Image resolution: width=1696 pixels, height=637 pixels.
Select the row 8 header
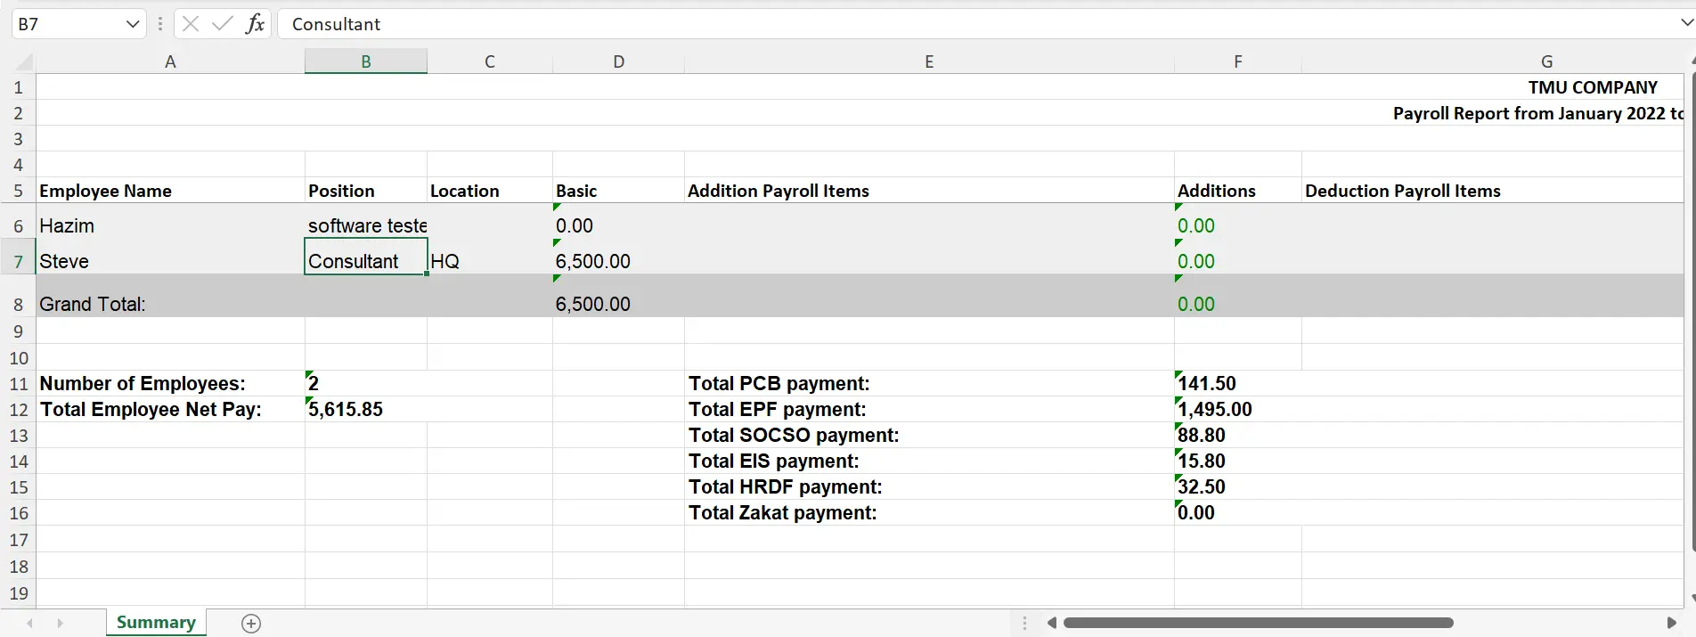[x=18, y=304]
